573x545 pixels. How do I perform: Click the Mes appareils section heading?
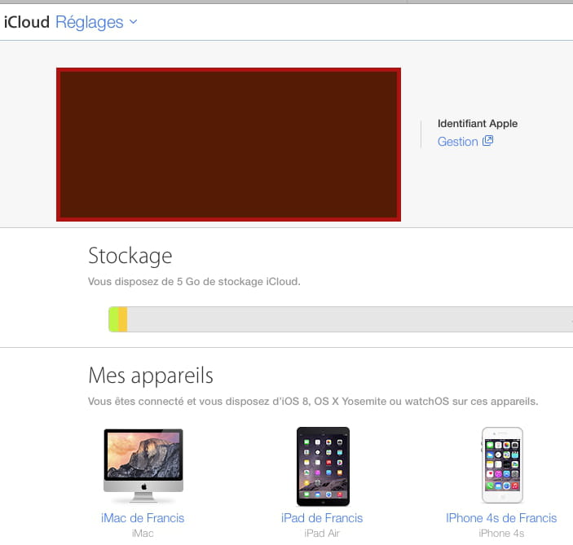click(151, 376)
